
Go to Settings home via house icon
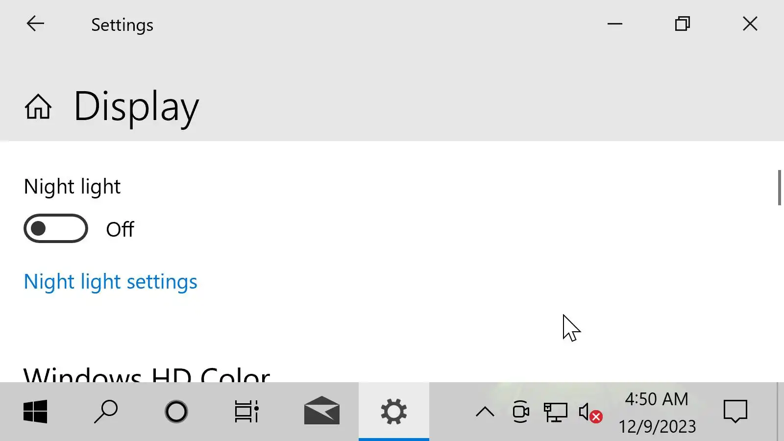pos(38,106)
